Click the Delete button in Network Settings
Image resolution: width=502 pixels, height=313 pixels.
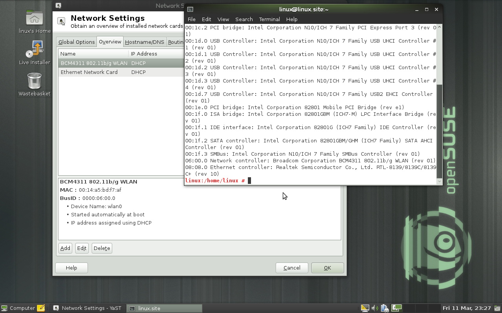102,248
